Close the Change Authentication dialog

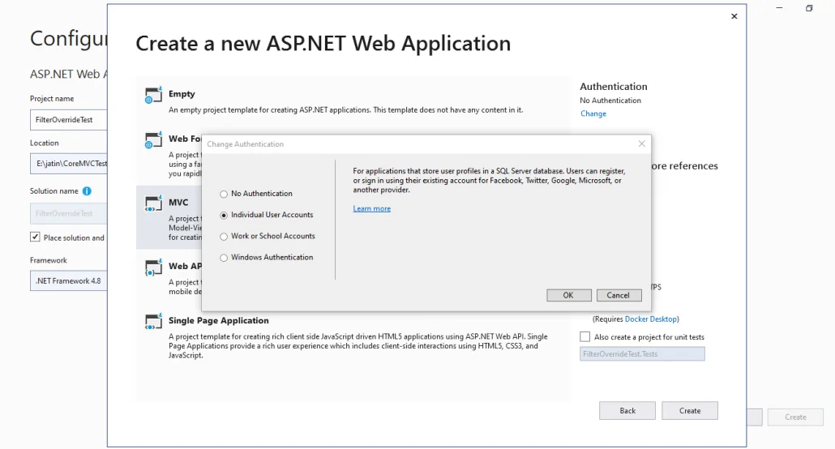642,143
